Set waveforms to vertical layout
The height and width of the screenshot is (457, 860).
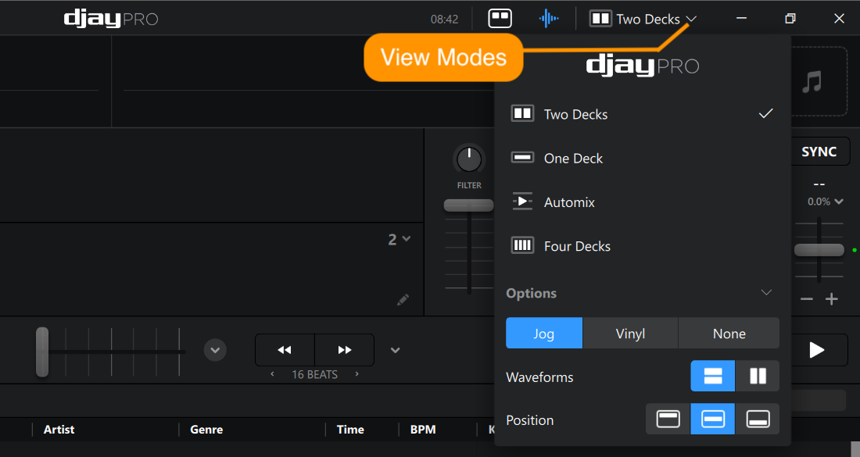(758, 376)
